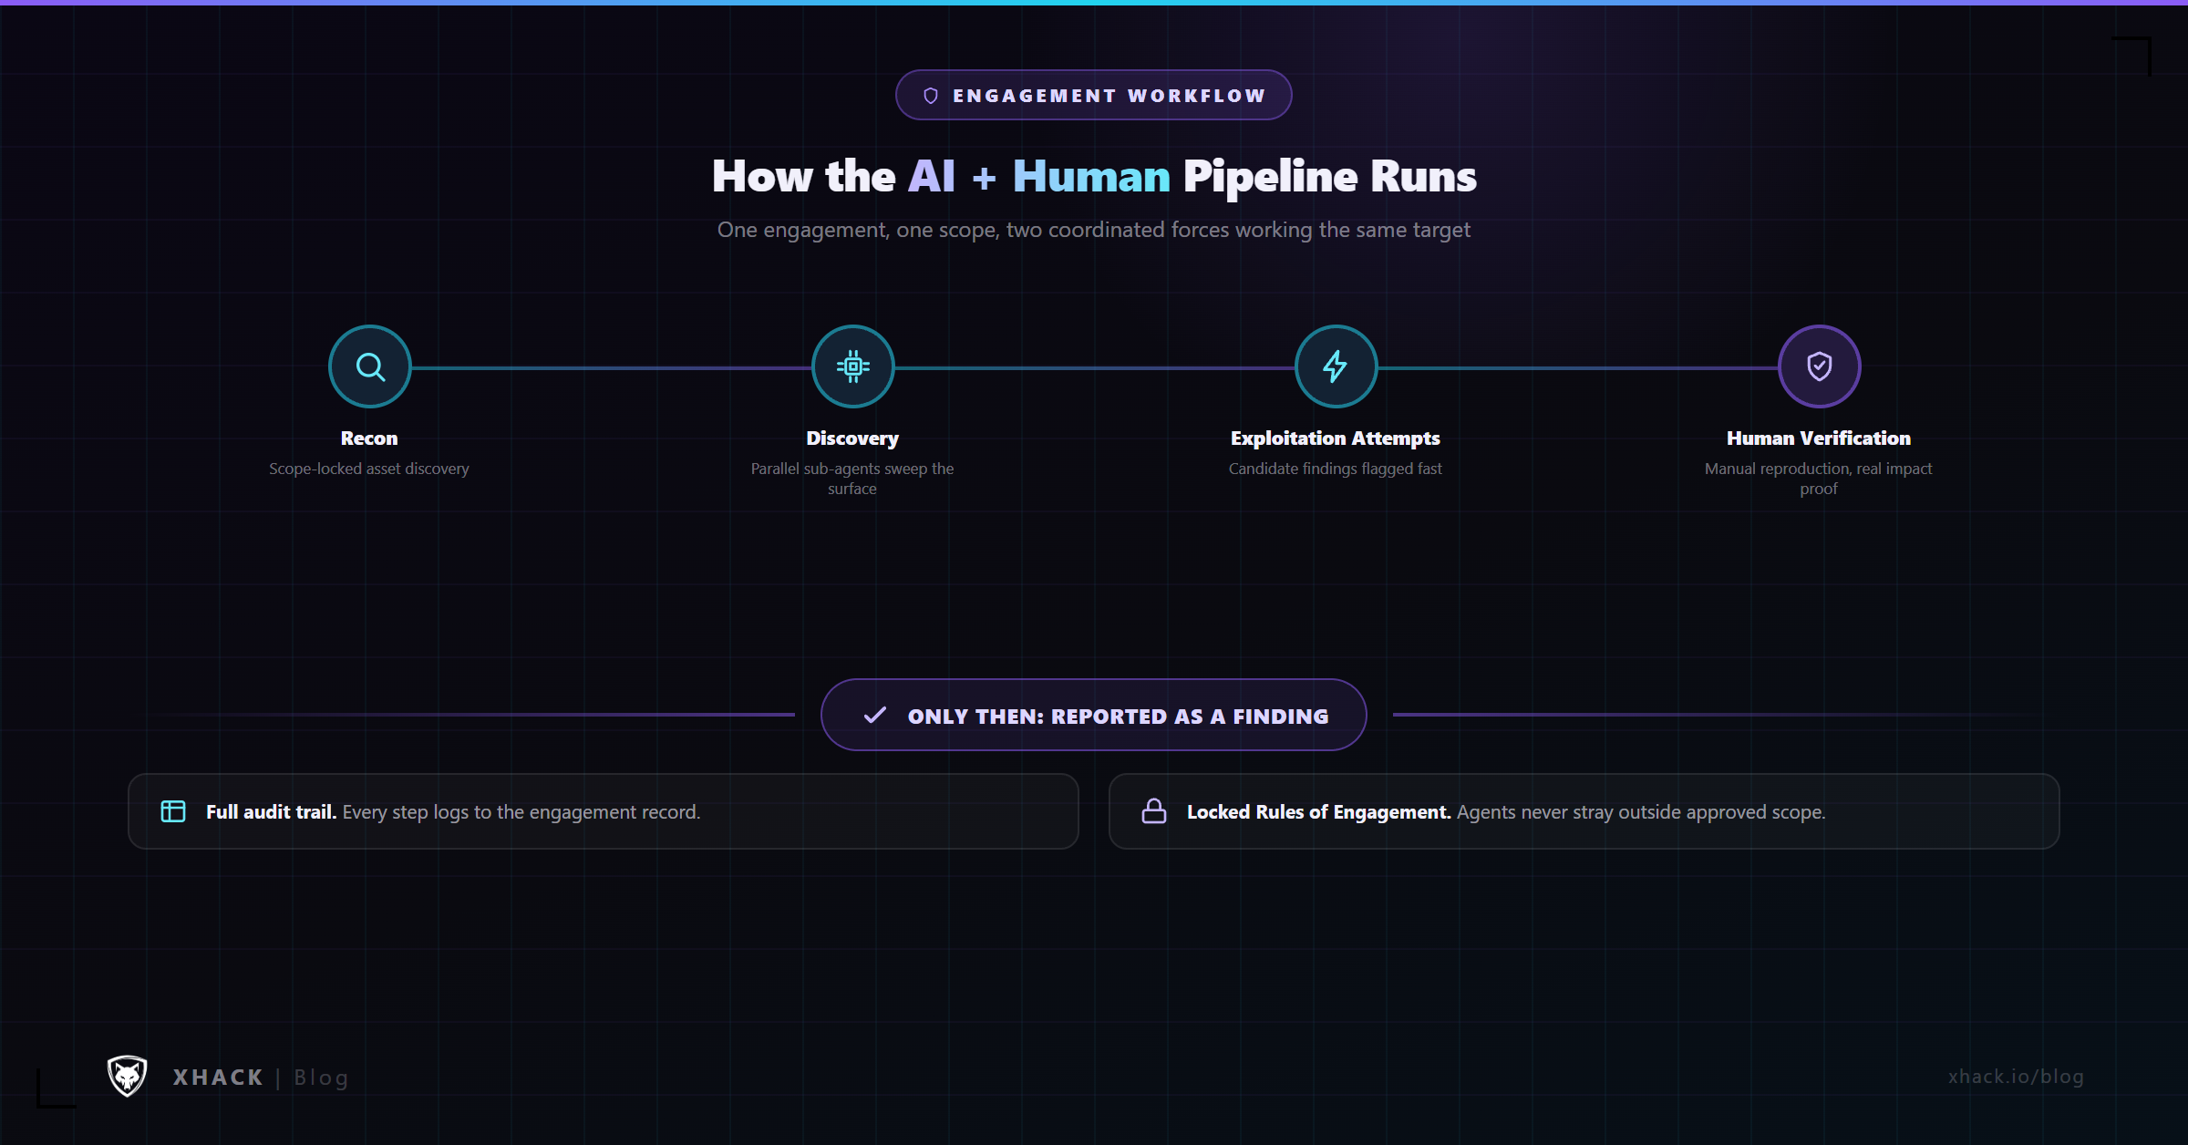Click 'Parallel sub-agents sweep the surface' text

pyautogui.click(x=852, y=479)
